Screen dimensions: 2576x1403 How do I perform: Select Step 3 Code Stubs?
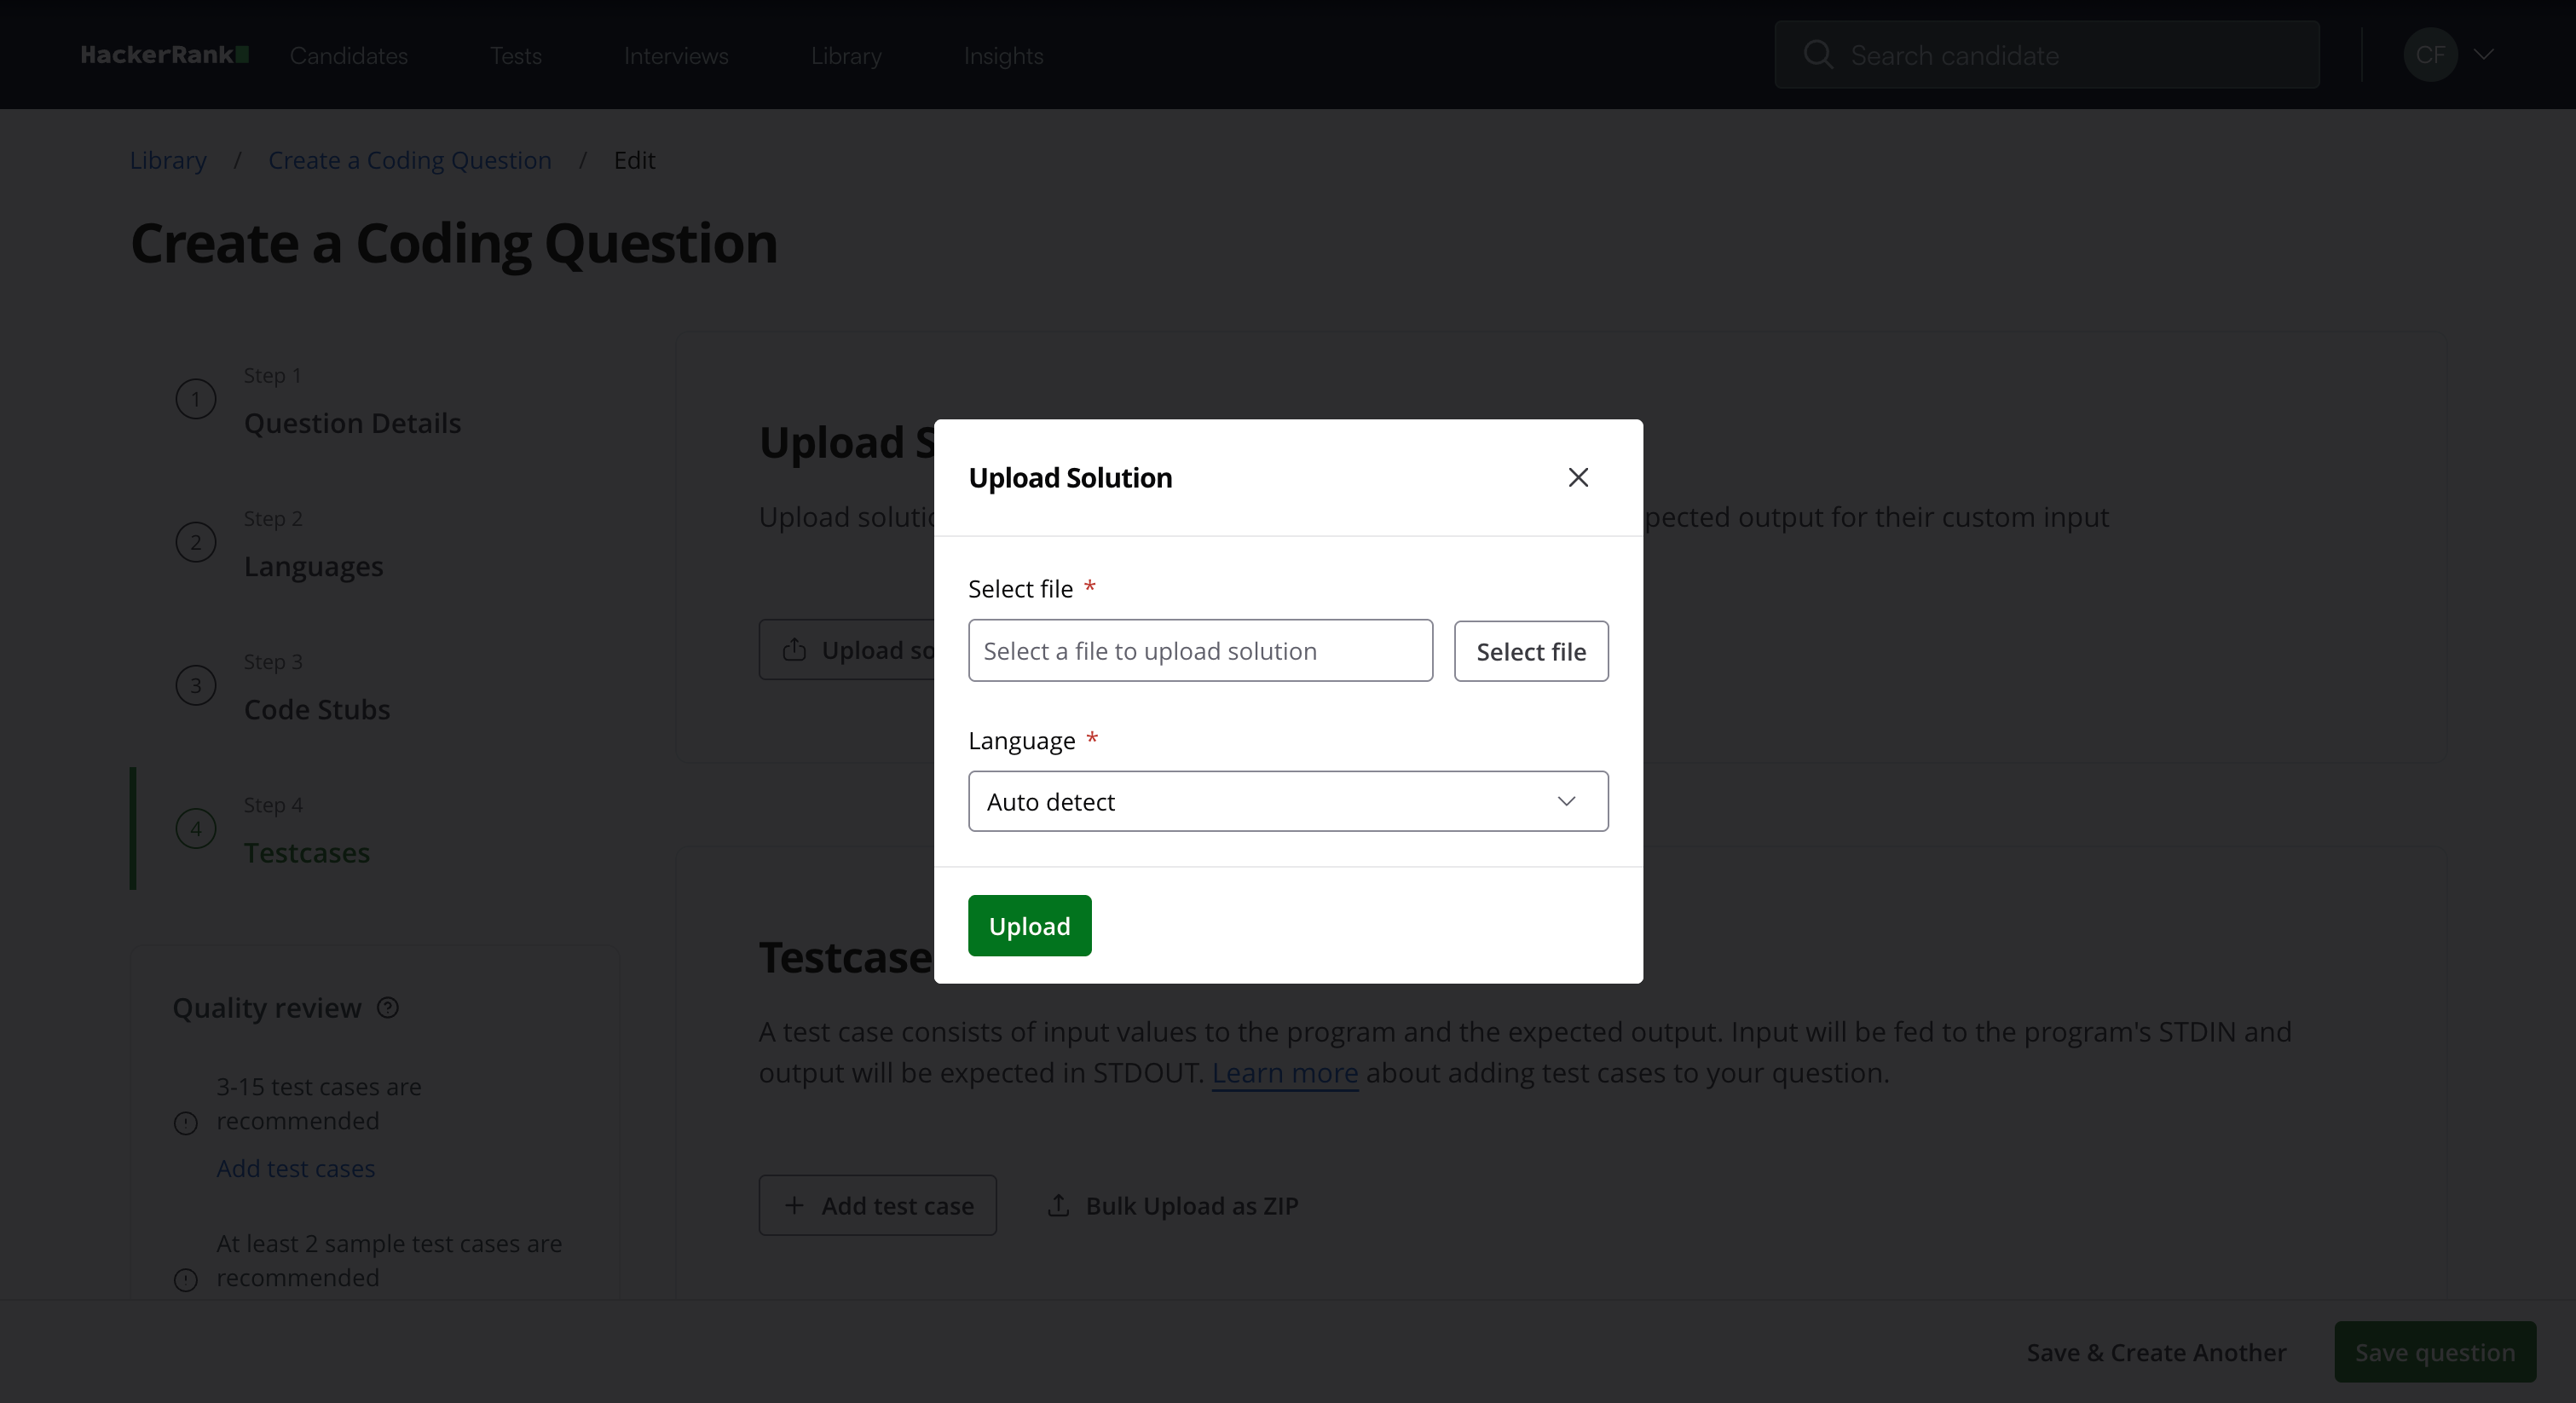(x=316, y=710)
